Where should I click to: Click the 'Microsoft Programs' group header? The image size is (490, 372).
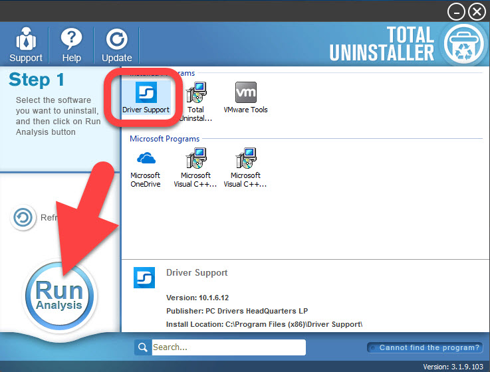click(x=165, y=139)
